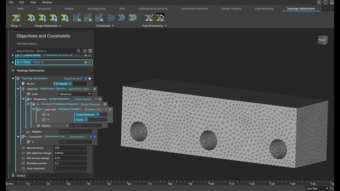This screenshot has height=191, width=340.
Task: Click the help icon on the Force block
Action: click(x=86, y=62)
